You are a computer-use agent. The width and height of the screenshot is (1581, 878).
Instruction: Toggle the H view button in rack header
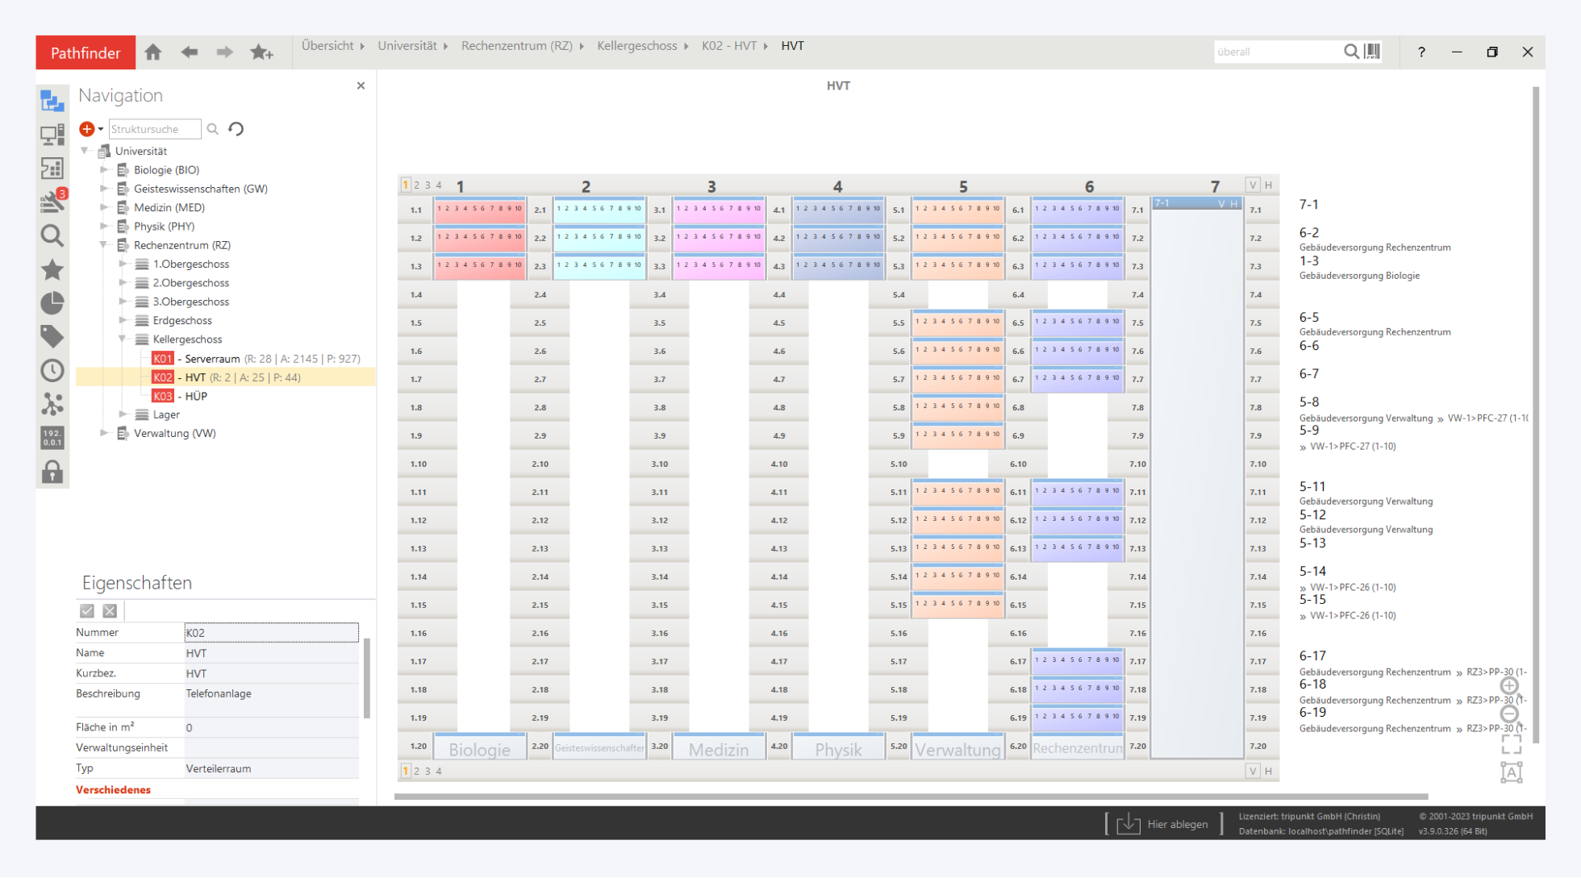click(x=1269, y=185)
